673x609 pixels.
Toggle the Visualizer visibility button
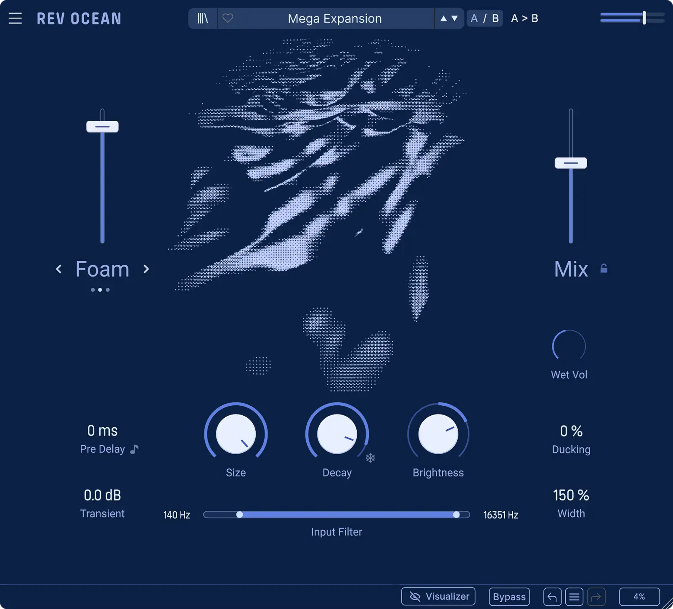[438, 596]
